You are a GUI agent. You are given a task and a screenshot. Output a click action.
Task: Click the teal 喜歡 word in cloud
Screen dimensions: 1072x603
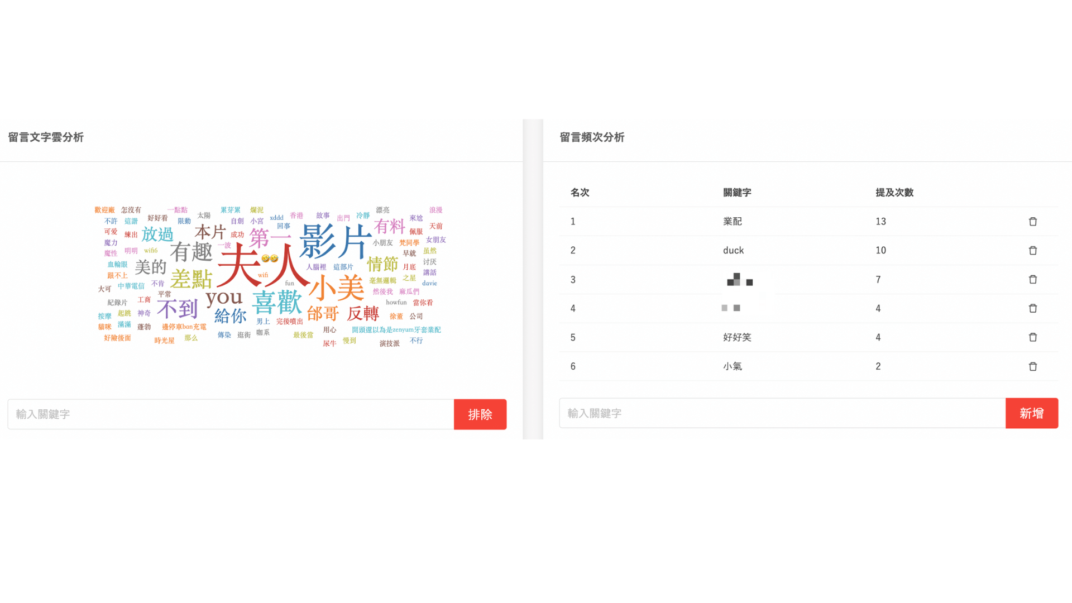point(277,302)
